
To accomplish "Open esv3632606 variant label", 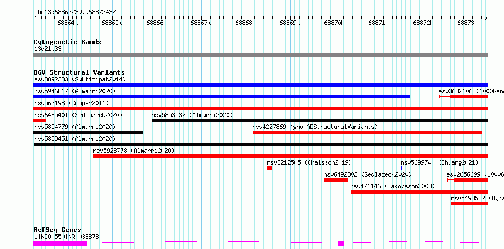I will click(471, 91).
